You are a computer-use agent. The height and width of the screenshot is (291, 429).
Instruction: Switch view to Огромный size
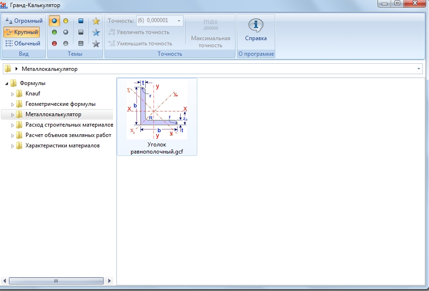23,21
